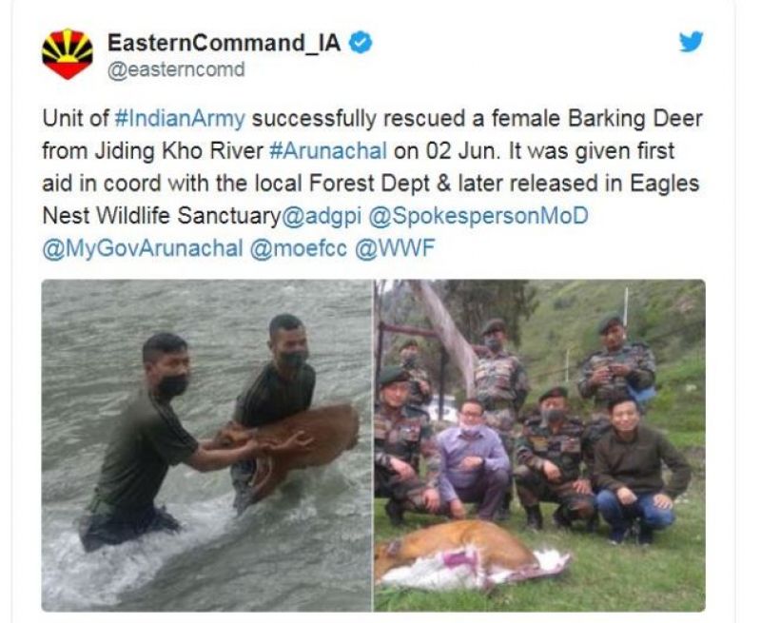
Task: Click the Twitter bird logo icon
Action: 692,42
